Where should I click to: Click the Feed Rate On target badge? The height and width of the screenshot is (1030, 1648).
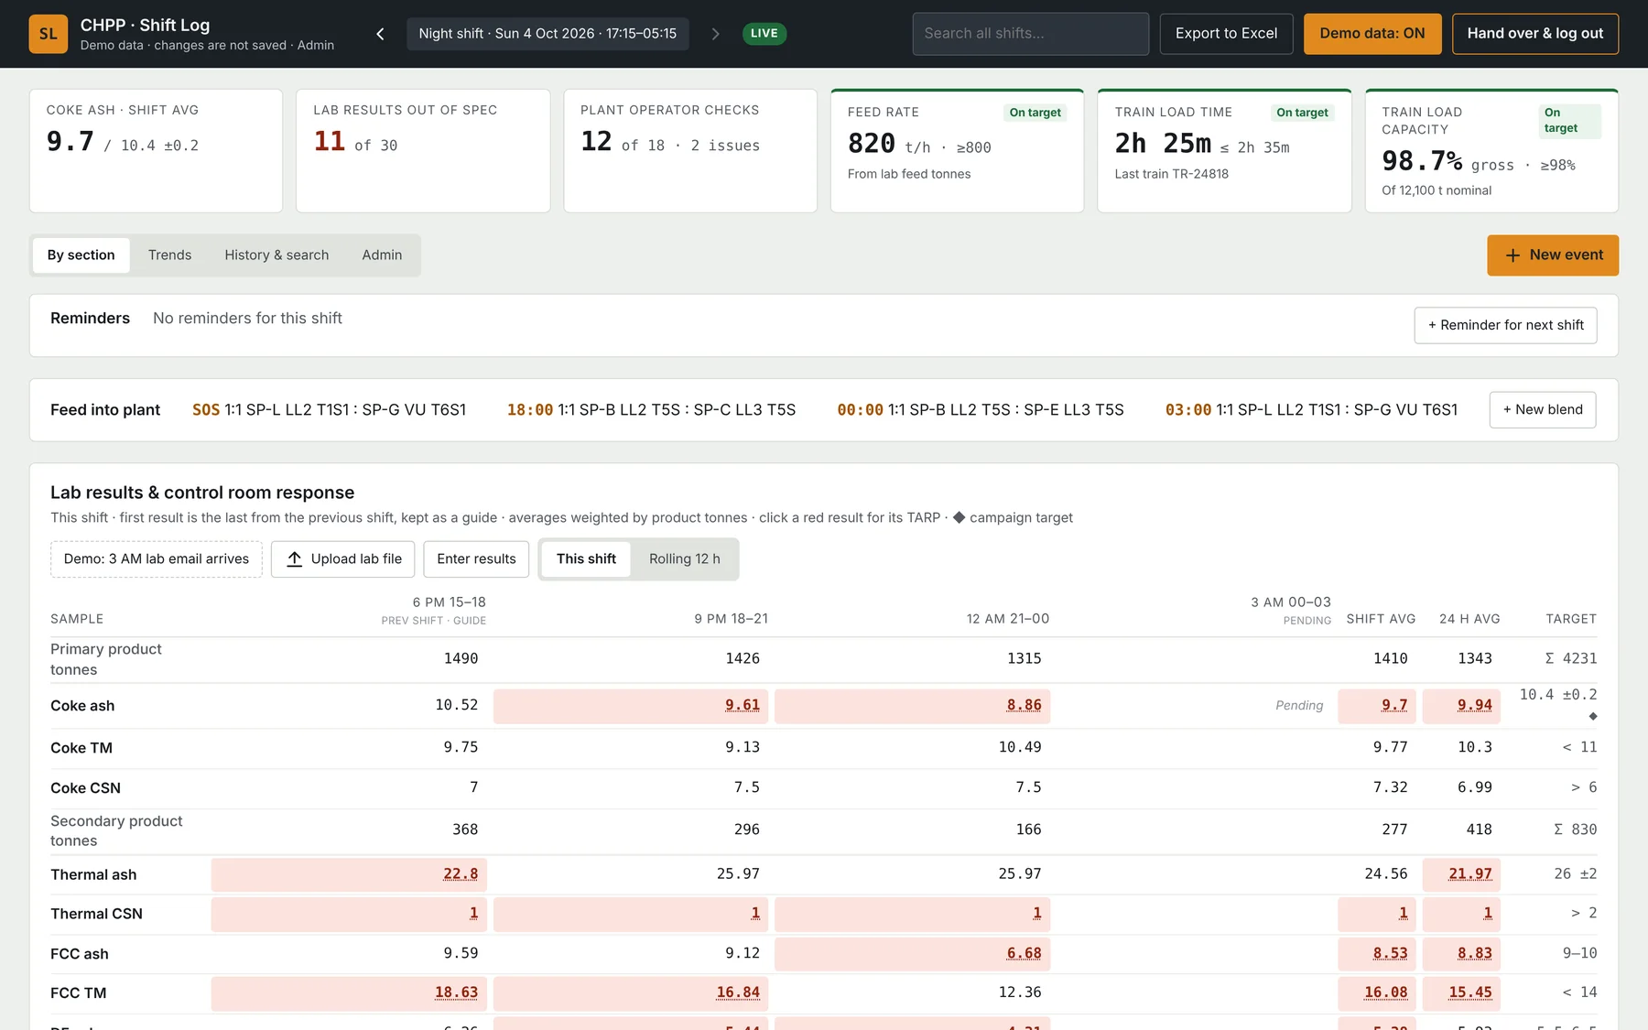click(x=1035, y=113)
